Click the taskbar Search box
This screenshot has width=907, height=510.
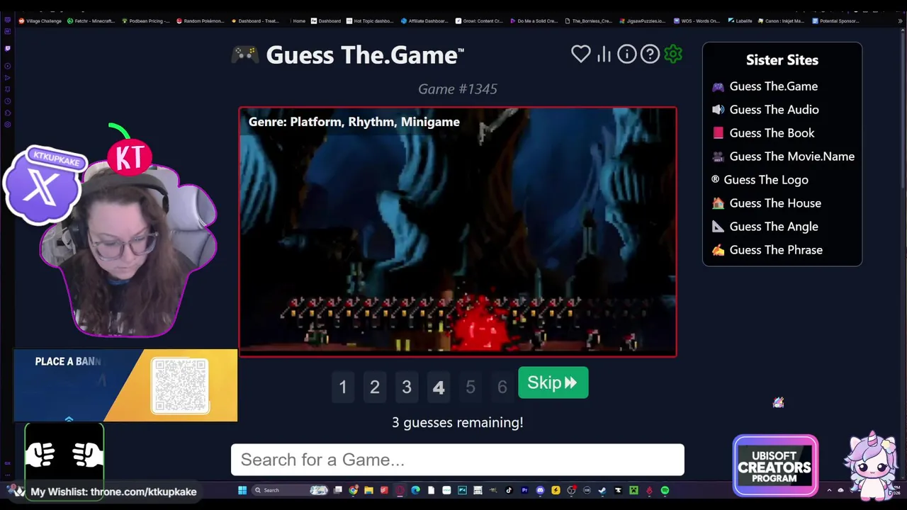click(x=290, y=490)
